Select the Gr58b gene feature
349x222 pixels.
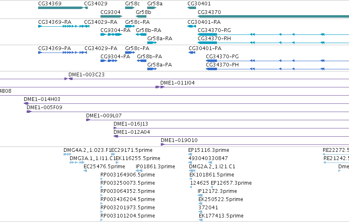point(141,16)
